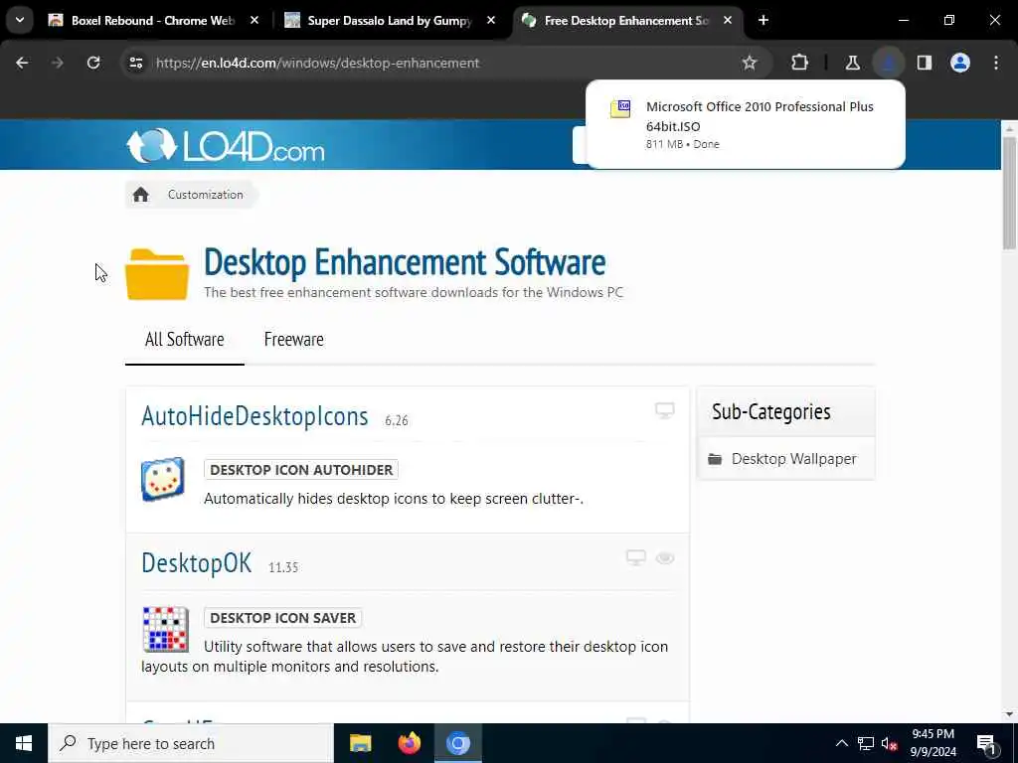
Task: Open site information icon in address bar
Action: click(x=135, y=63)
